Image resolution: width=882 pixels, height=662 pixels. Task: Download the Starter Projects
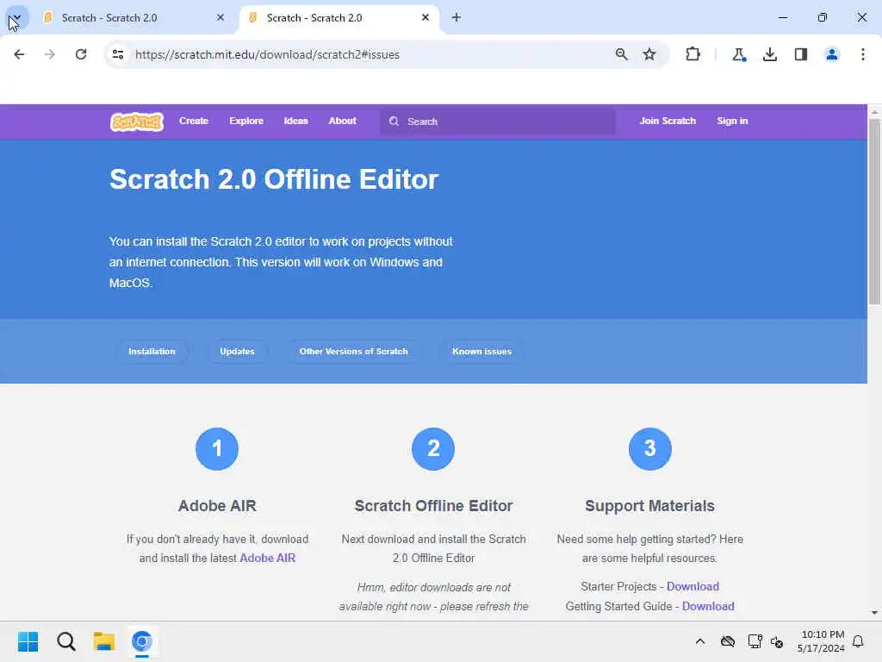(x=693, y=586)
